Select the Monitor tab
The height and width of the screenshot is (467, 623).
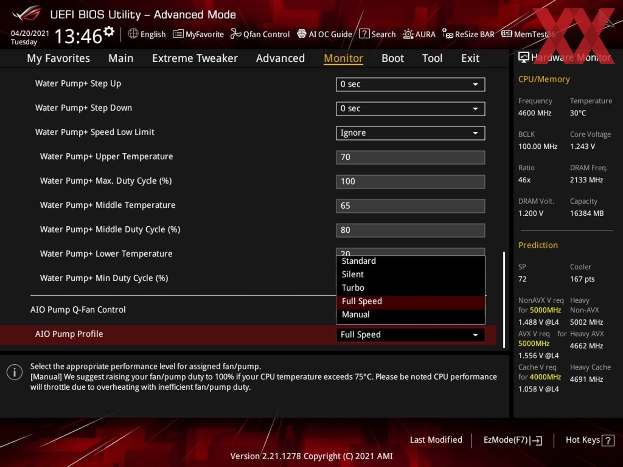point(344,58)
